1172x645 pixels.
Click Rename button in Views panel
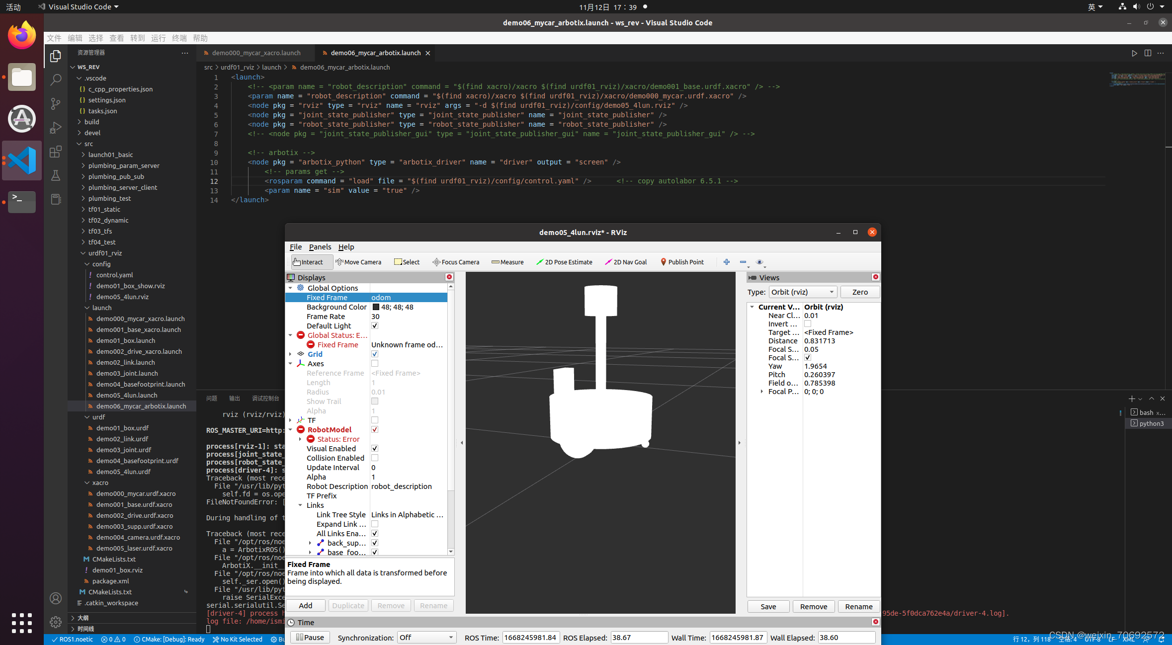click(x=859, y=606)
